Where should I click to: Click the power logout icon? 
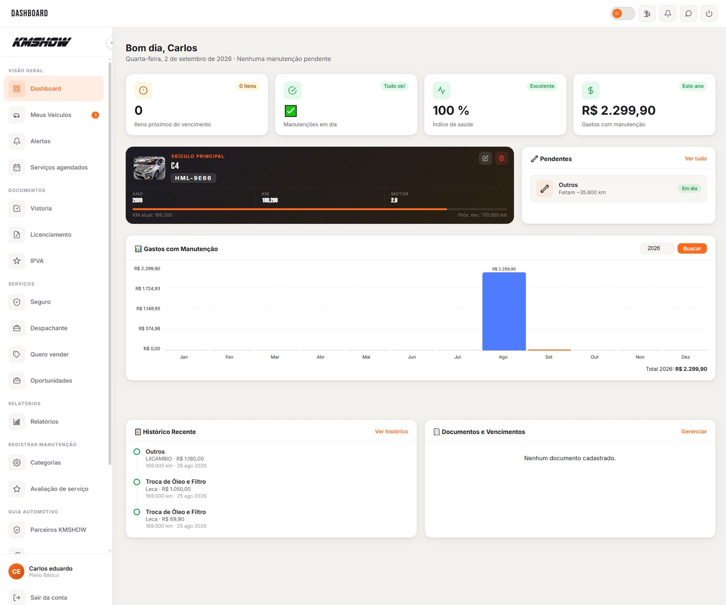point(709,13)
